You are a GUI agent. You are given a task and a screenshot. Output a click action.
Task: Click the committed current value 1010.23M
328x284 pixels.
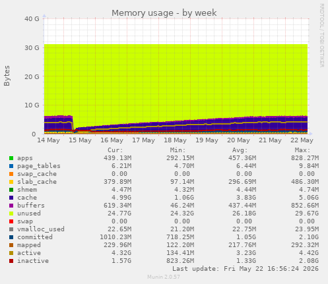tap(115, 237)
